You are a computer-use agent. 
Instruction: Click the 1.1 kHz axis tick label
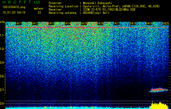(2, 35)
